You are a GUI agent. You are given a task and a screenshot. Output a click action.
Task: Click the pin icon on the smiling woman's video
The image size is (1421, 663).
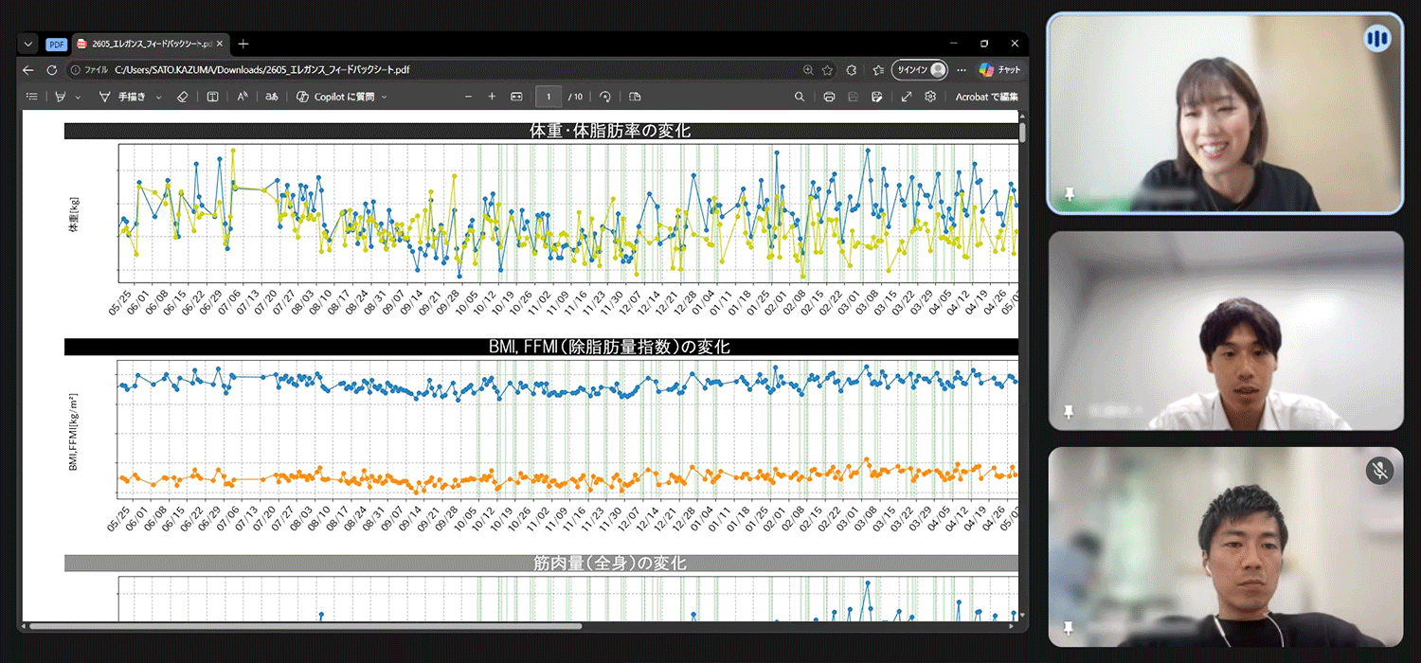pyautogui.click(x=1070, y=195)
